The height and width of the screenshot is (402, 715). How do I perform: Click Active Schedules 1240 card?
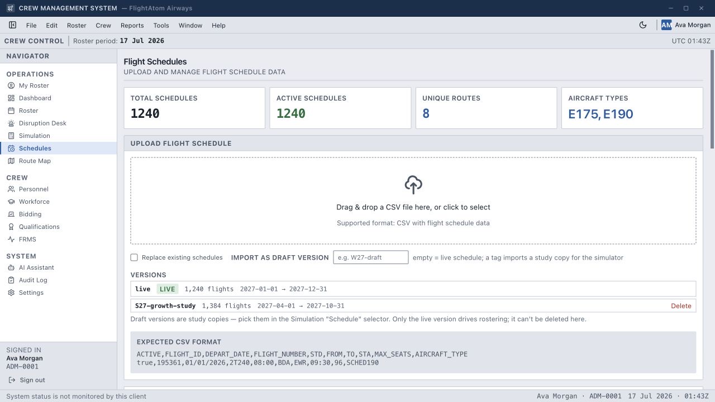(340, 108)
